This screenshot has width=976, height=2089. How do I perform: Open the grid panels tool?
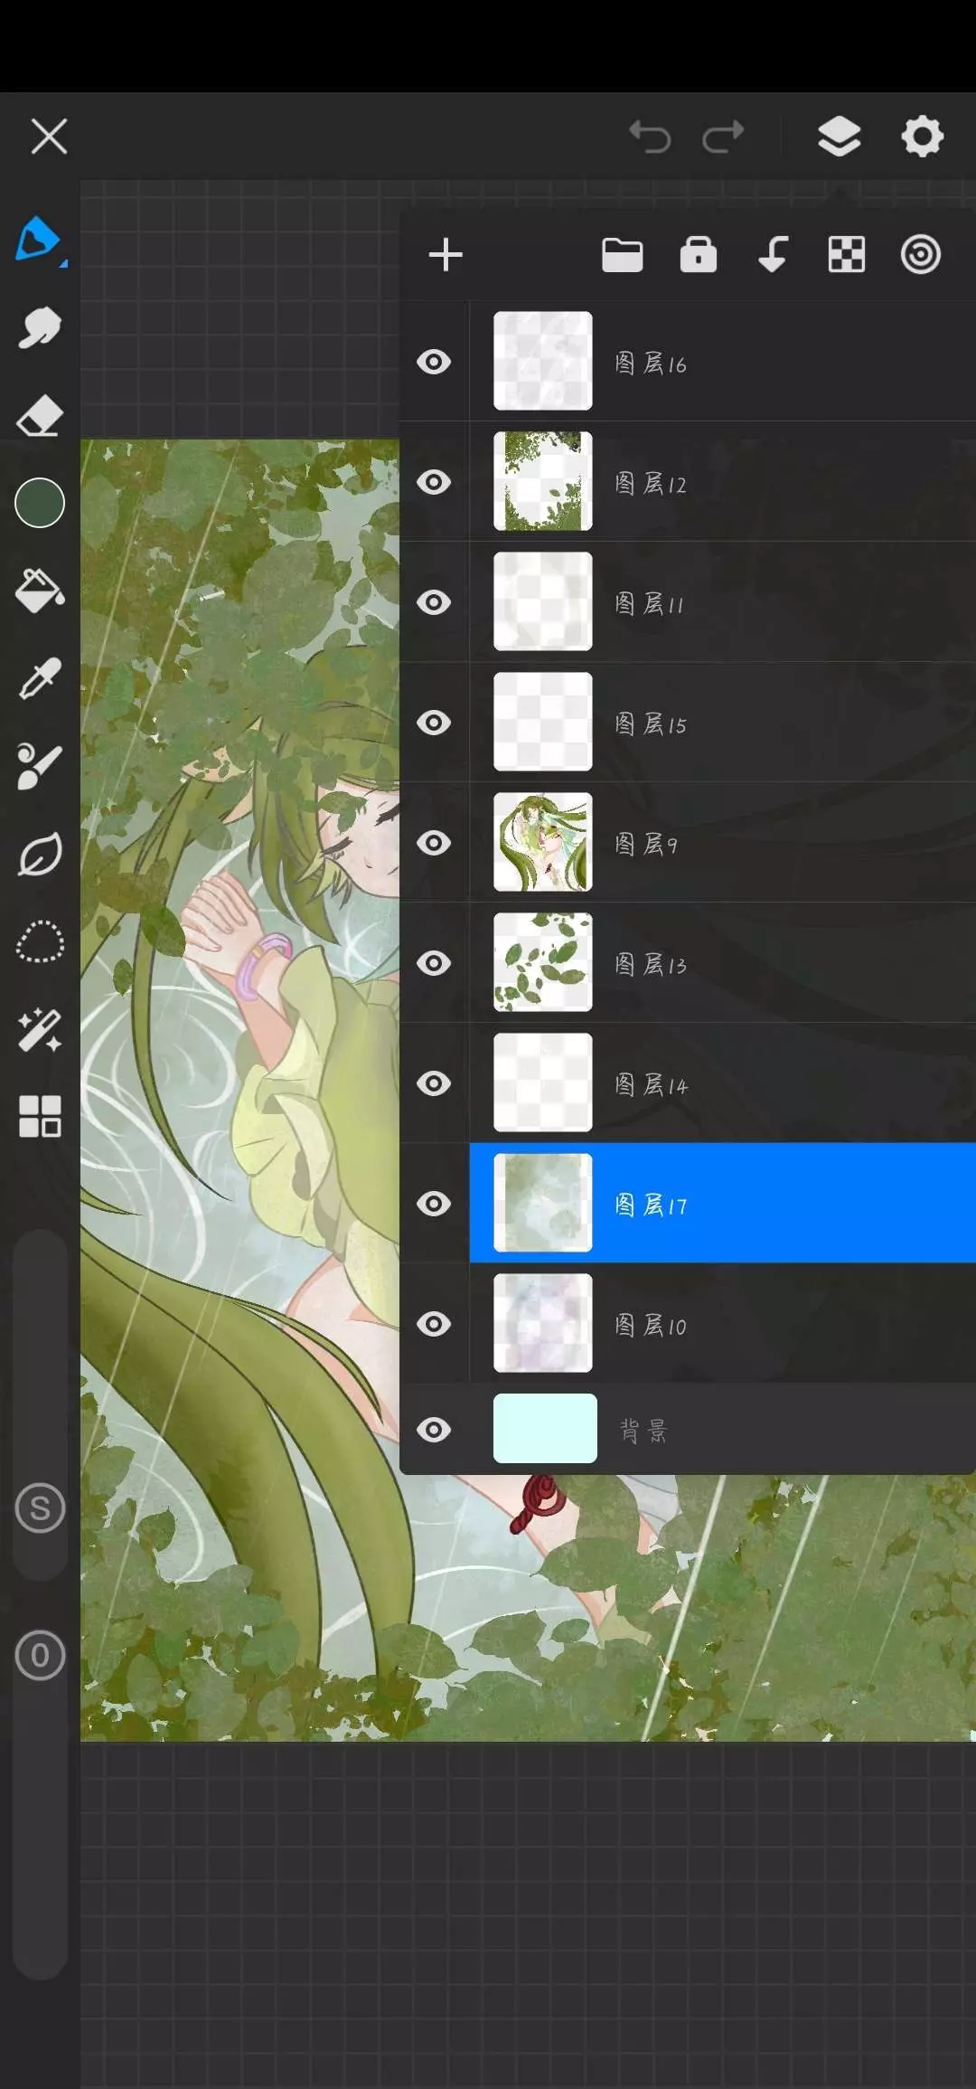[40, 1116]
